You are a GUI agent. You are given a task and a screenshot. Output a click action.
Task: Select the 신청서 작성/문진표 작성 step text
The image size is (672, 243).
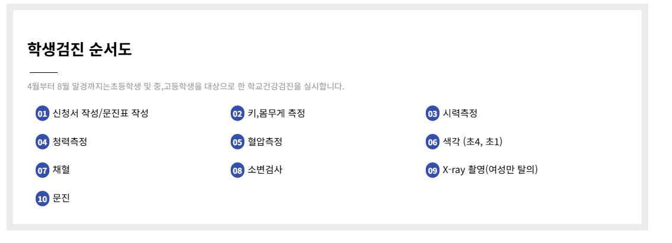pos(101,113)
